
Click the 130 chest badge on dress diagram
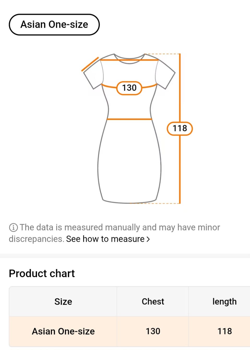point(129,88)
